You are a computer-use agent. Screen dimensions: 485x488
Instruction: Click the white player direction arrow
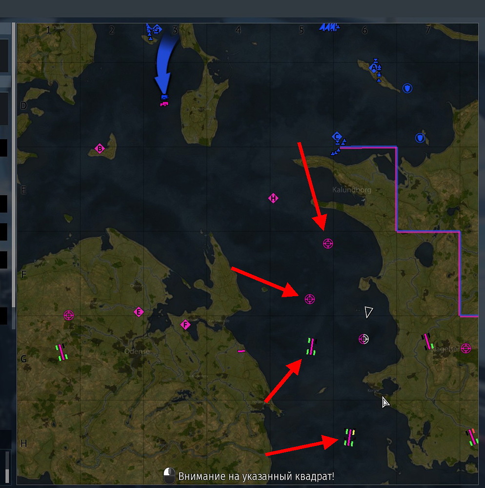point(369,312)
